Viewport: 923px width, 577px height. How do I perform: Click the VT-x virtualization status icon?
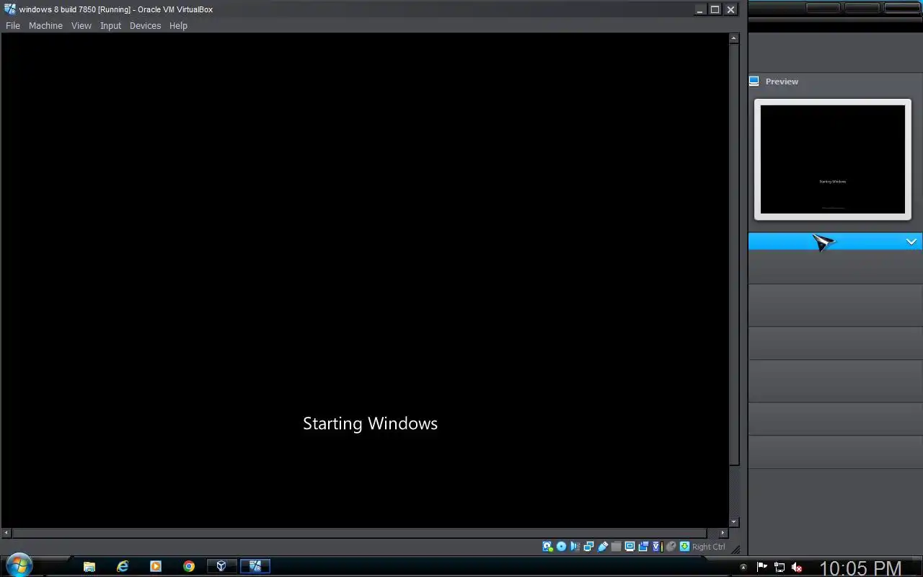point(657,547)
